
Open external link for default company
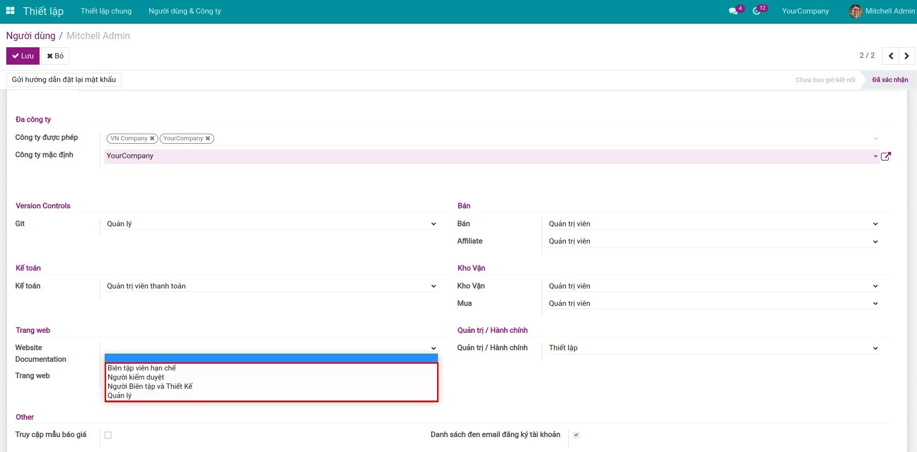click(886, 156)
